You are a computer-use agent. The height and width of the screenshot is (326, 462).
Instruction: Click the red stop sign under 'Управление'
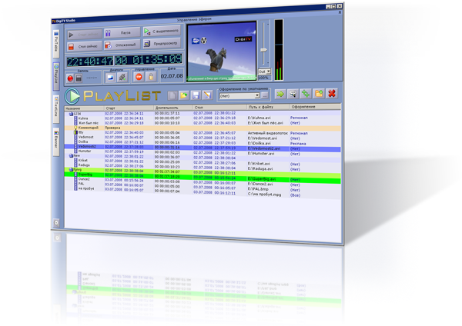[139, 77]
